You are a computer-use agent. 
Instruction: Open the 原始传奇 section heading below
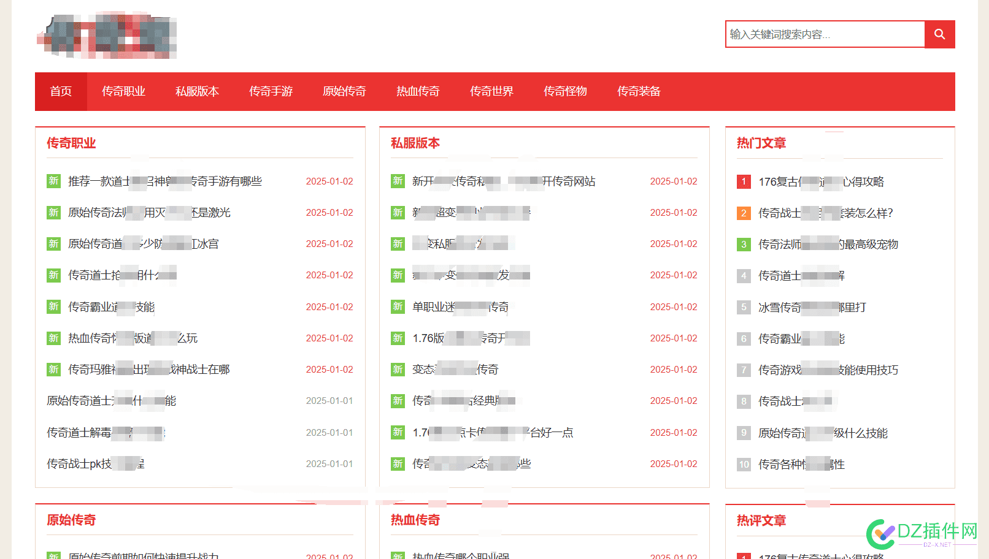tap(71, 520)
